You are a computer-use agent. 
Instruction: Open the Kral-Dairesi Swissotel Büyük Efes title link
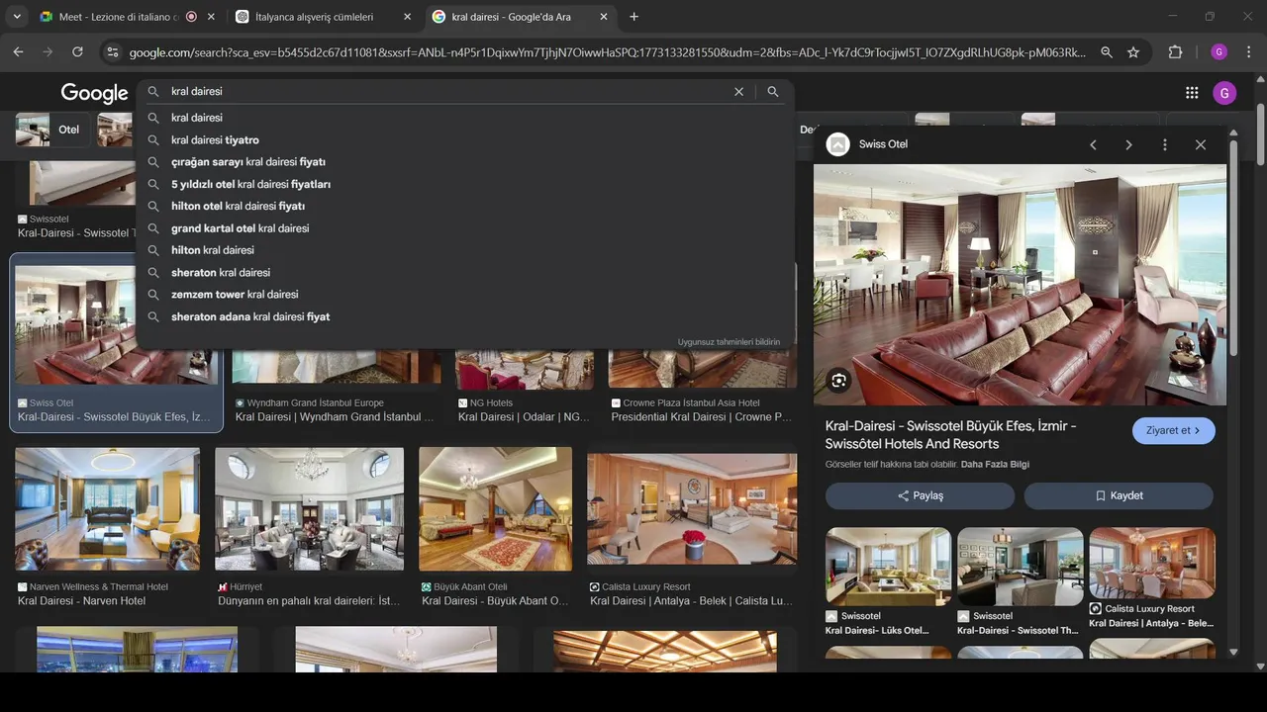(x=950, y=435)
